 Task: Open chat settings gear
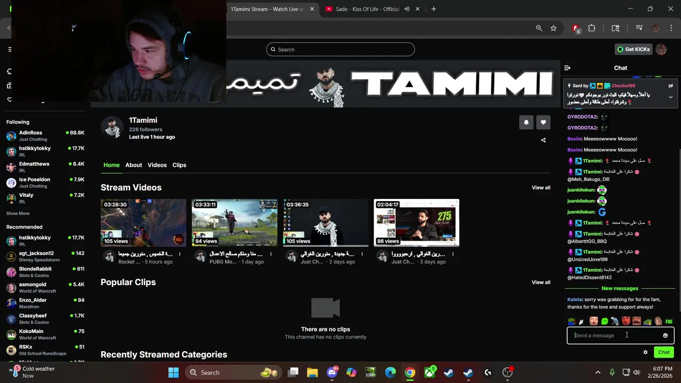(x=645, y=352)
